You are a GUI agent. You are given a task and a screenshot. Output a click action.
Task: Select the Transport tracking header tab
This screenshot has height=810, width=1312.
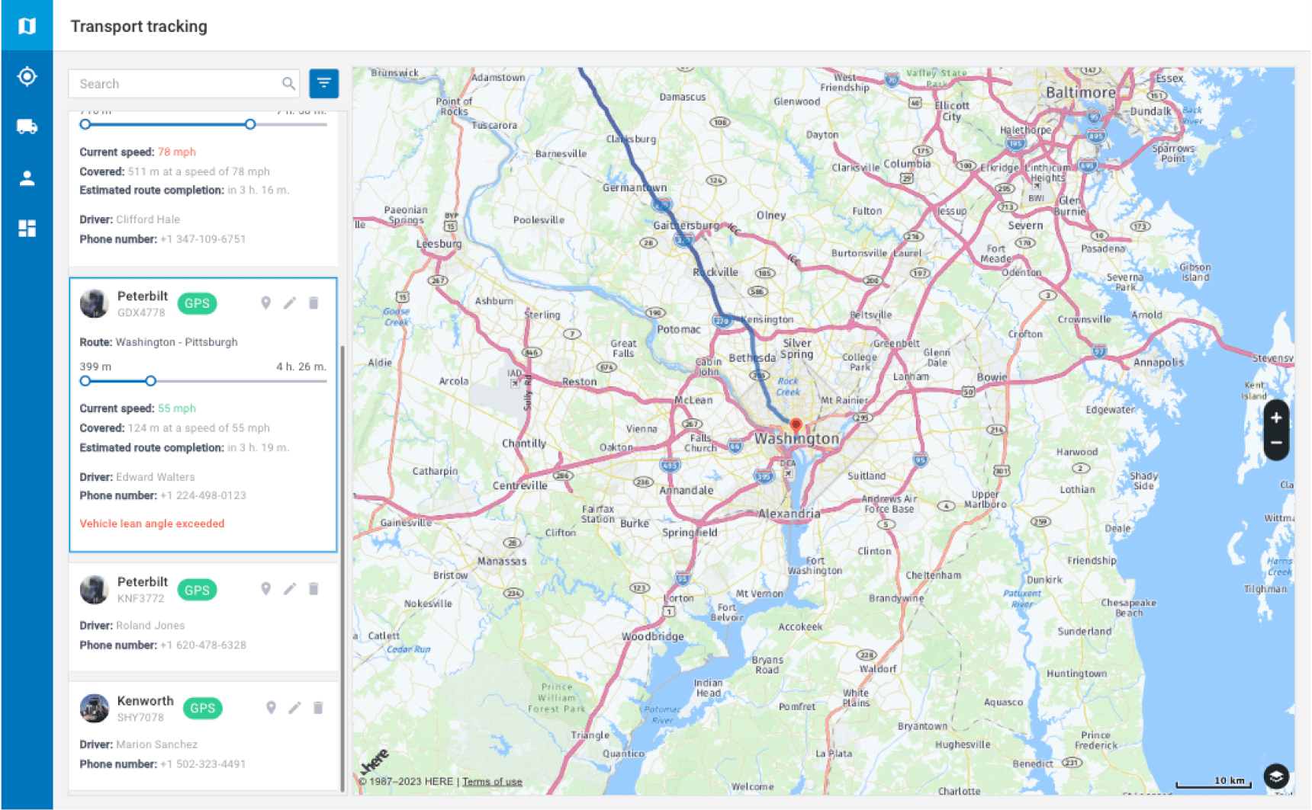(x=138, y=26)
